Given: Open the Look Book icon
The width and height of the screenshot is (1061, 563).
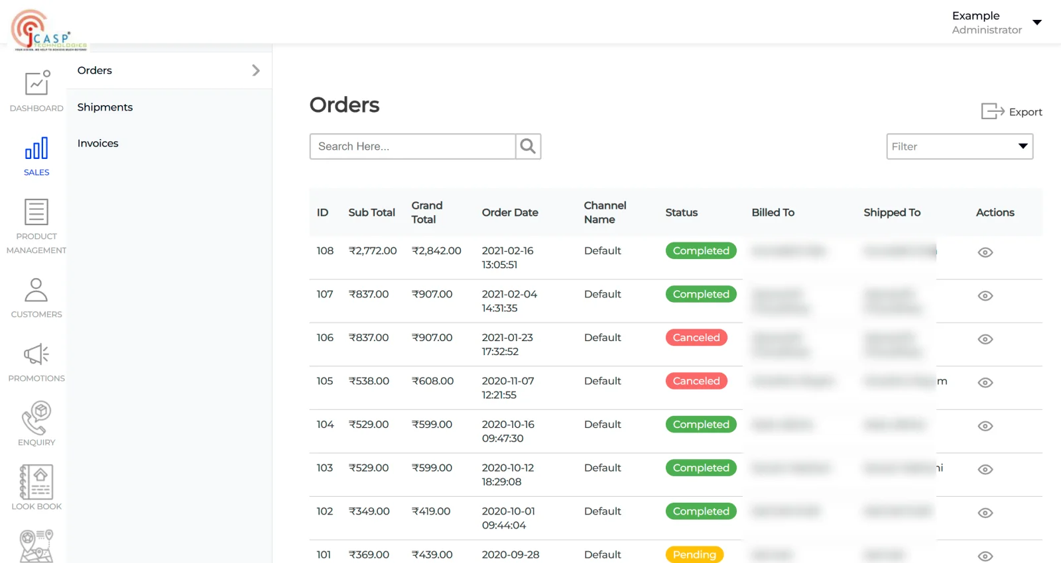Looking at the screenshot, I should point(36,482).
